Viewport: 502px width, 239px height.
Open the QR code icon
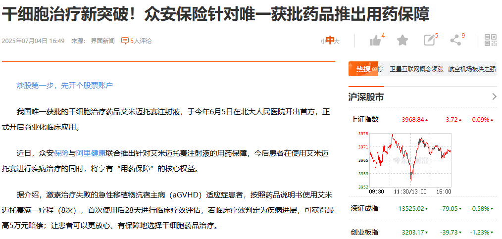click(x=490, y=41)
